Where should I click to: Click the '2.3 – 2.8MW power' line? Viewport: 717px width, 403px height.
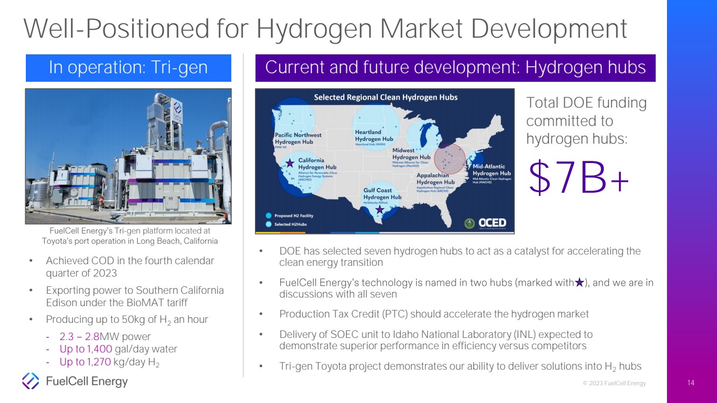(105, 337)
